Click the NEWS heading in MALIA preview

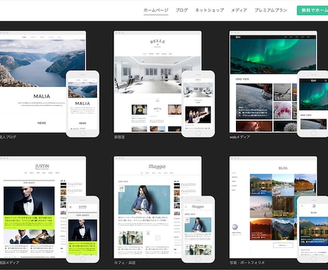41,123
